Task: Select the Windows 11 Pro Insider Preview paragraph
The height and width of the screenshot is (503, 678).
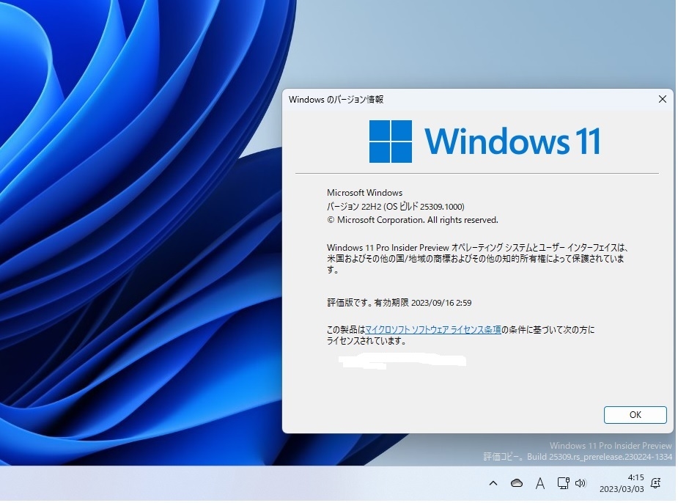Action: point(477,259)
